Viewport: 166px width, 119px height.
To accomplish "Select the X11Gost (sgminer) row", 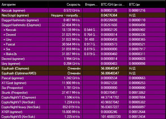I will [83, 83].
